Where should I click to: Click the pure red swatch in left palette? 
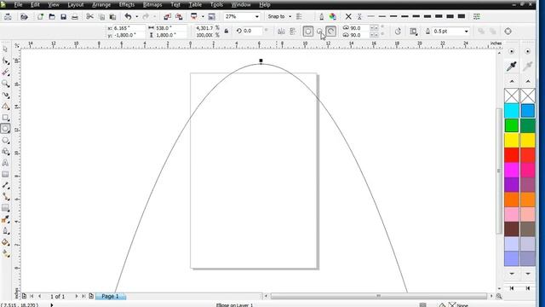tap(512, 155)
